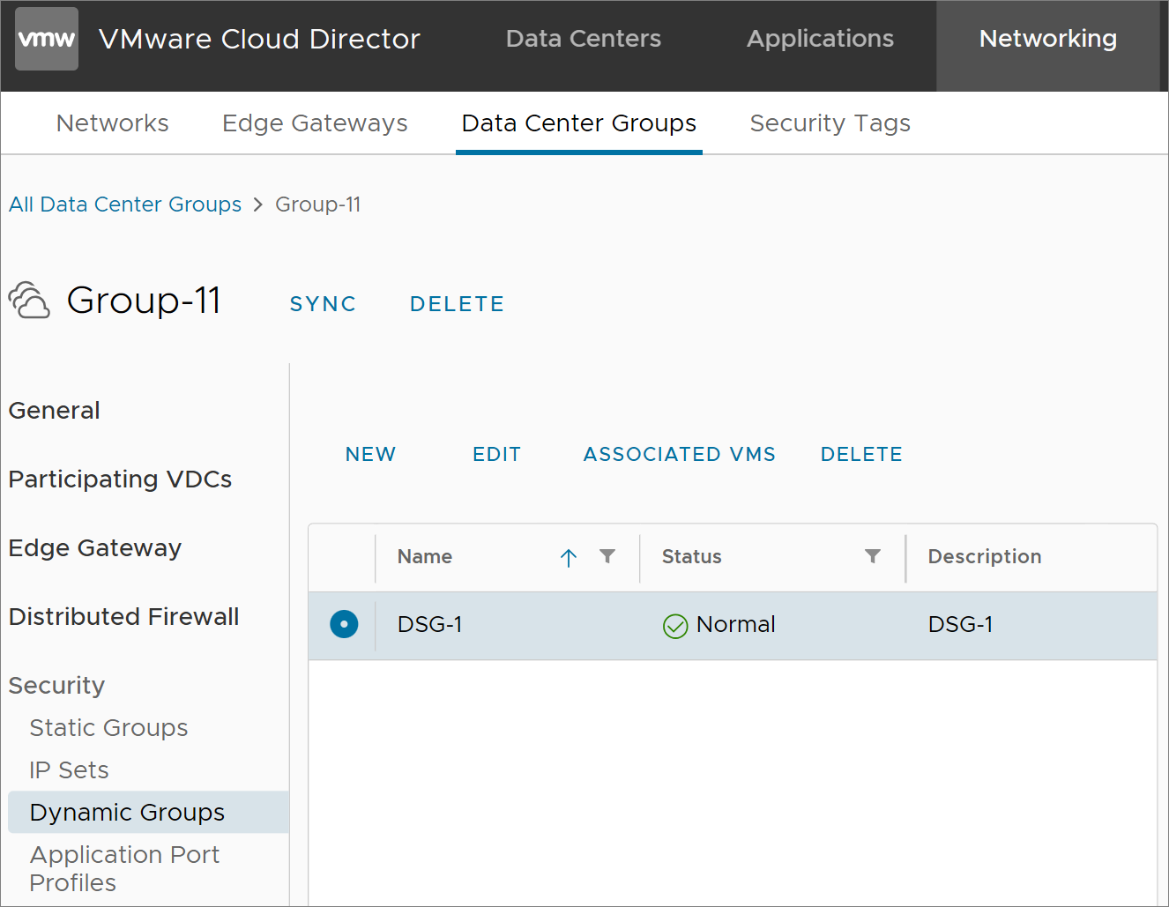1169x907 pixels.
Task: Click the VMware vmw logo icon
Action: [47, 39]
